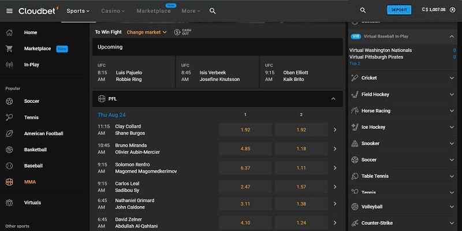Click the search icon next to More
462x231 pixels.
point(213,11)
